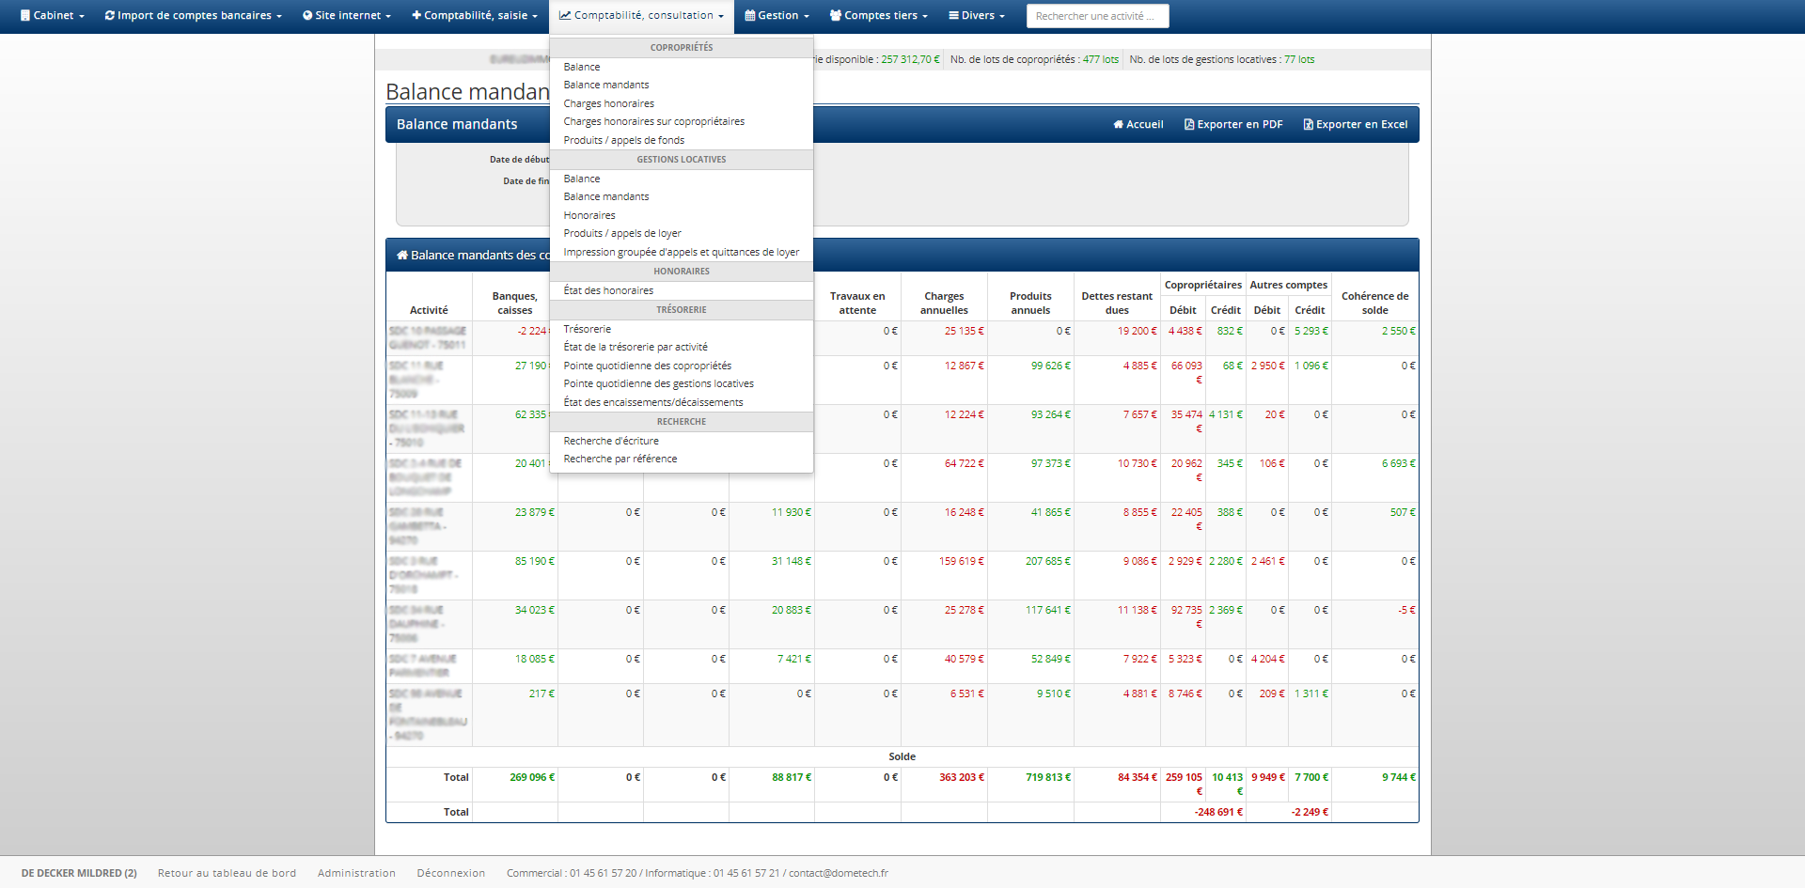This screenshot has width=1805, height=888.
Task: Click the 159 619 € charges cell
Action: 962,561
